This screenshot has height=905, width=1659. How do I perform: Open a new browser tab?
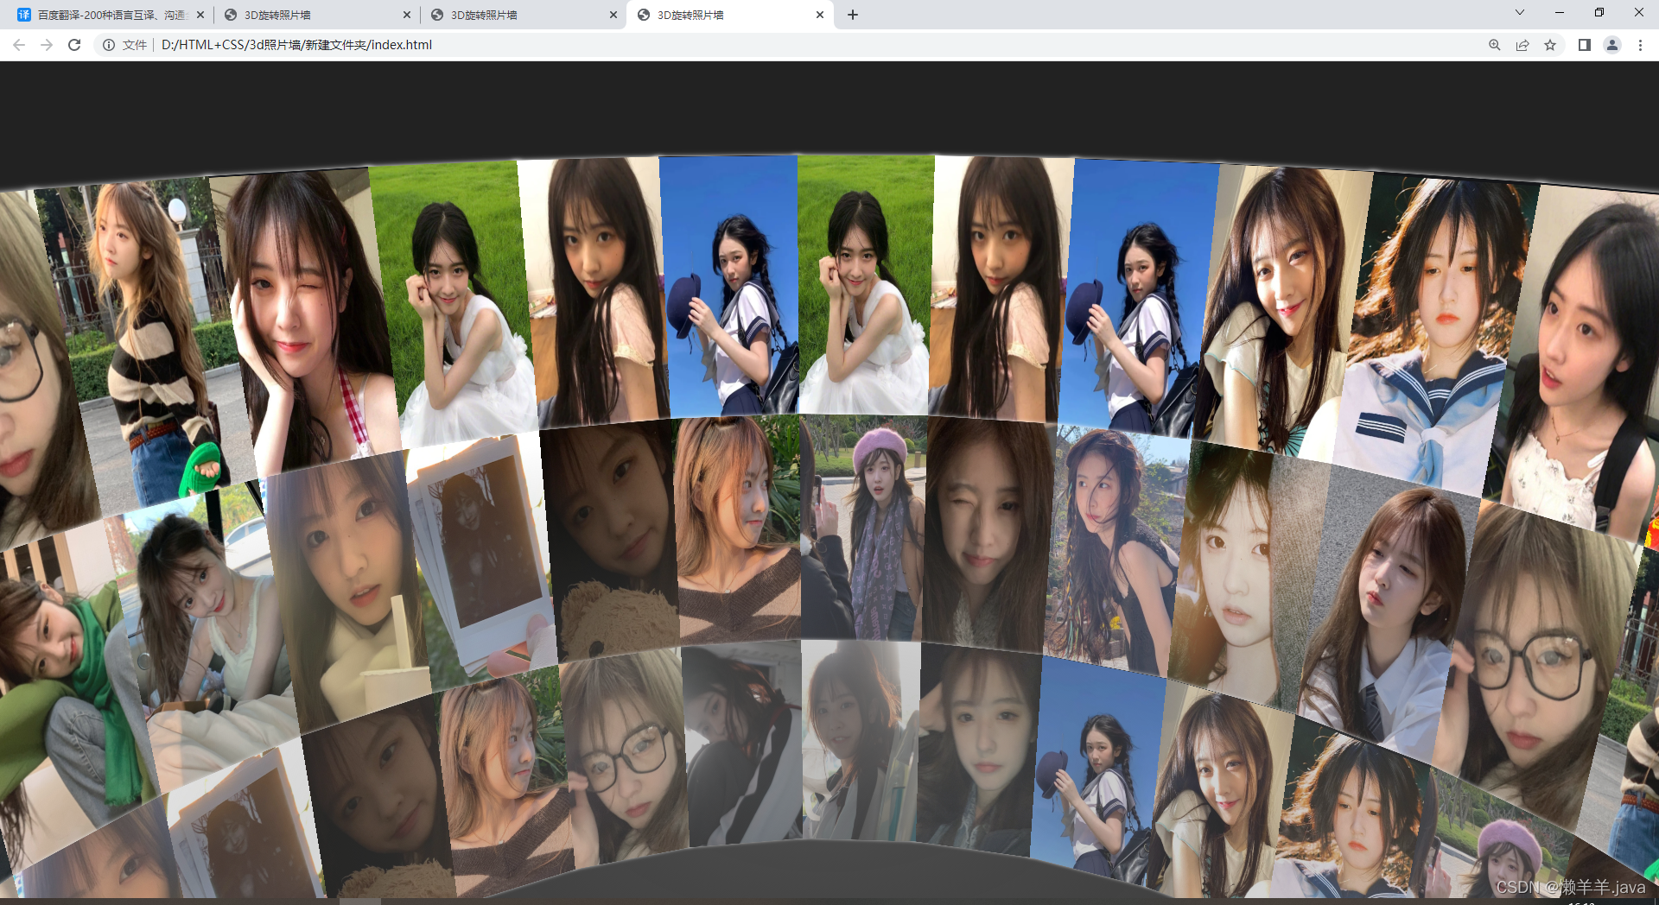[853, 14]
